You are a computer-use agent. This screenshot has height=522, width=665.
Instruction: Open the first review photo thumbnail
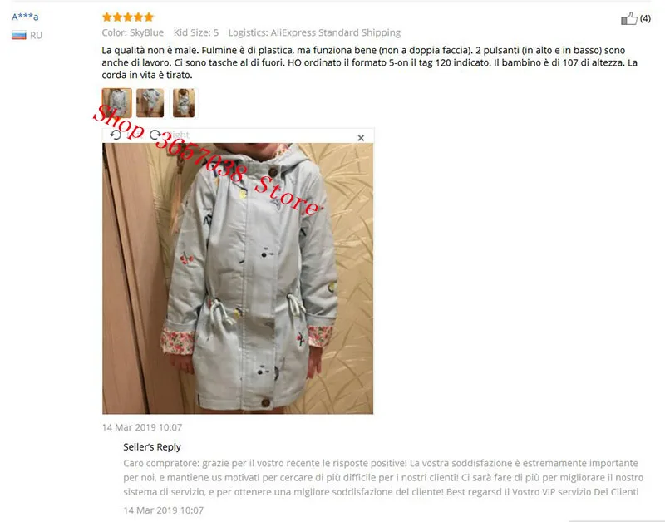(116, 102)
